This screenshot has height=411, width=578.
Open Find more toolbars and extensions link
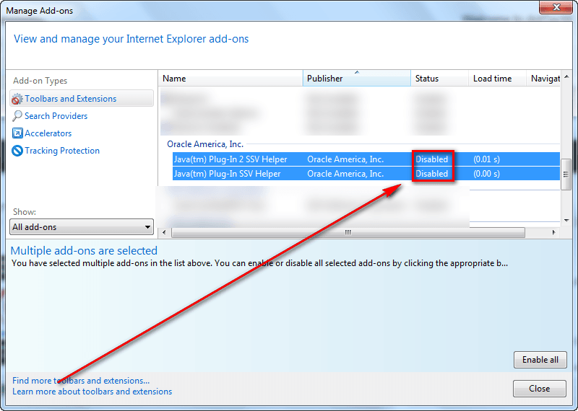[x=81, y=381]
